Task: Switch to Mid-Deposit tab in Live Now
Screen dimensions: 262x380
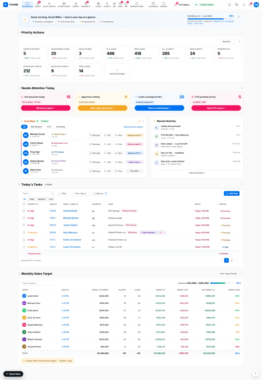Action: click(x=36, y=127)
